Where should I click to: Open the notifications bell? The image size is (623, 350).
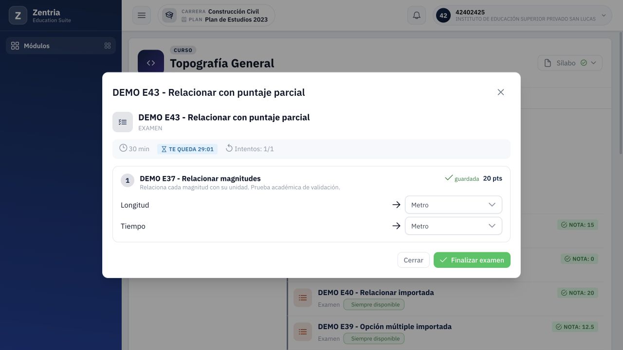coord(417,16)
